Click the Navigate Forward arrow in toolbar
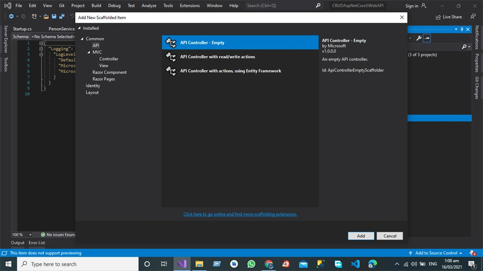The width and height of the screenshot is (483, 271). (x=23, y=16)
